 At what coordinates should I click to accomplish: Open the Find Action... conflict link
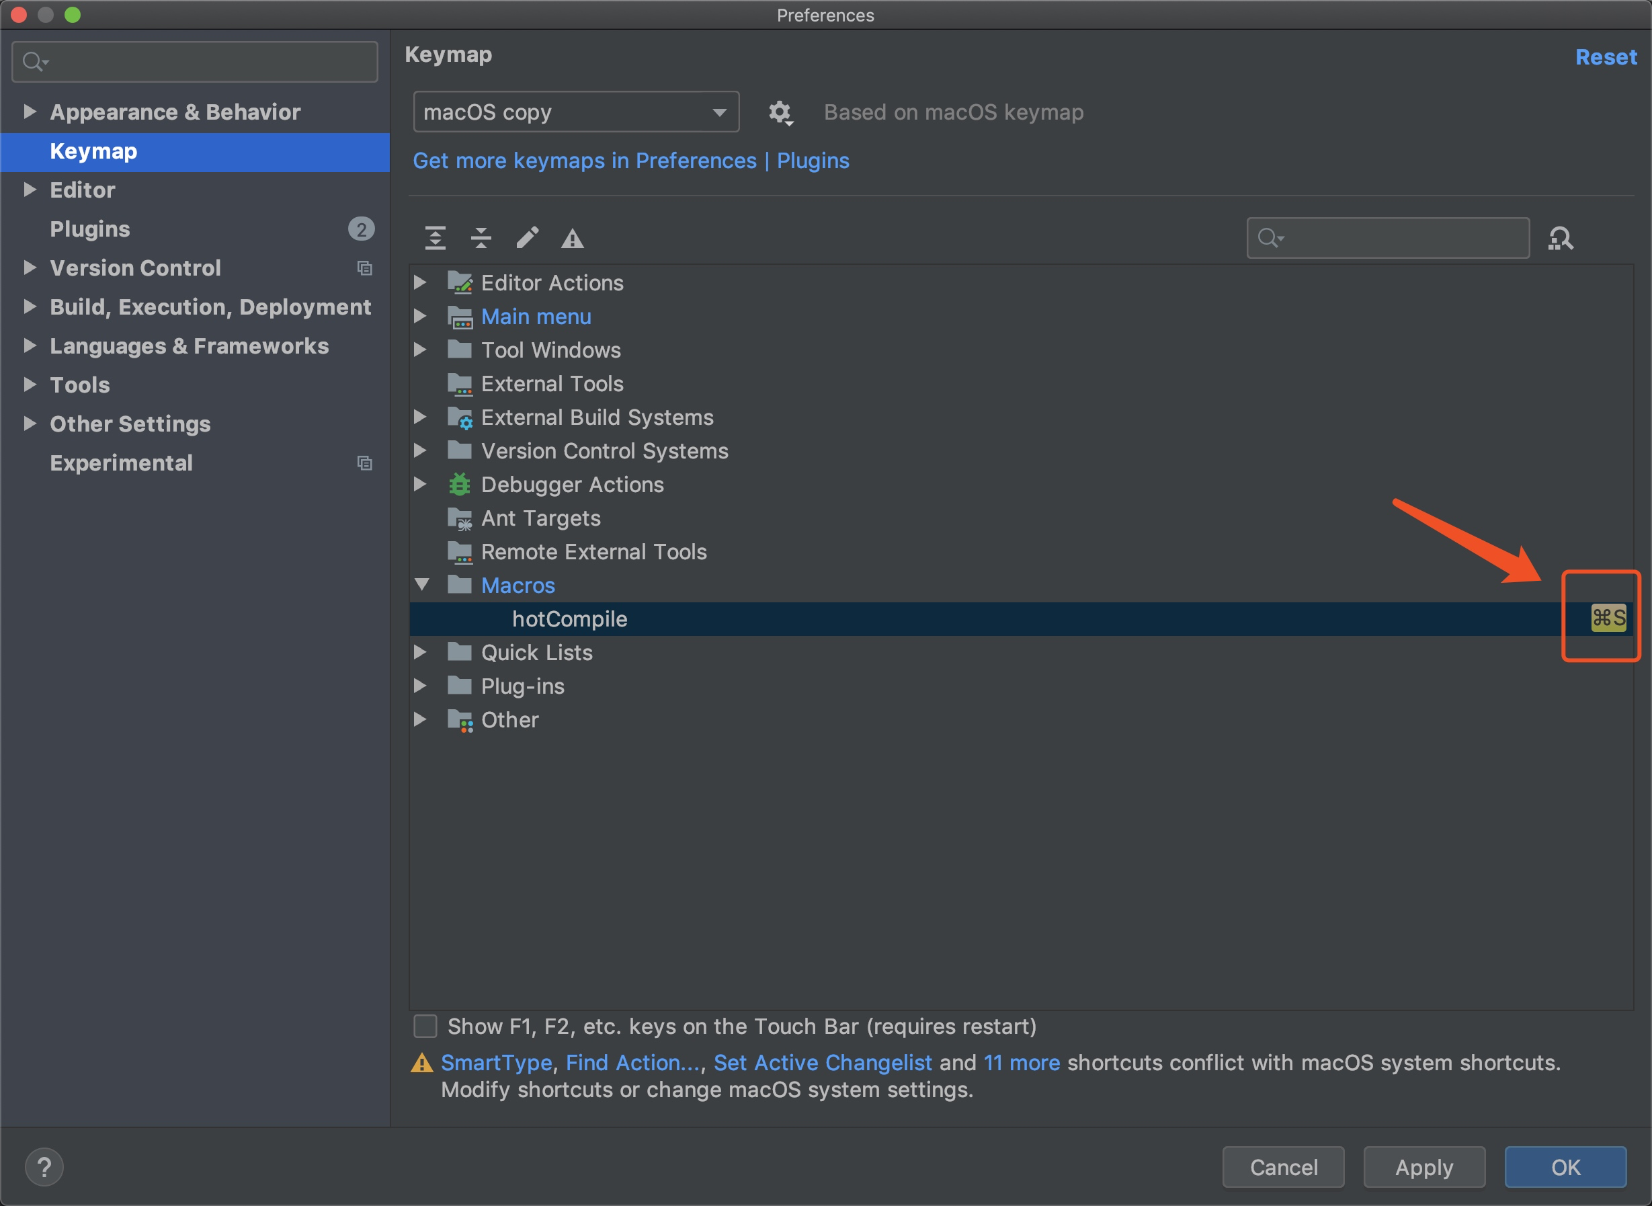point(632,1062)
